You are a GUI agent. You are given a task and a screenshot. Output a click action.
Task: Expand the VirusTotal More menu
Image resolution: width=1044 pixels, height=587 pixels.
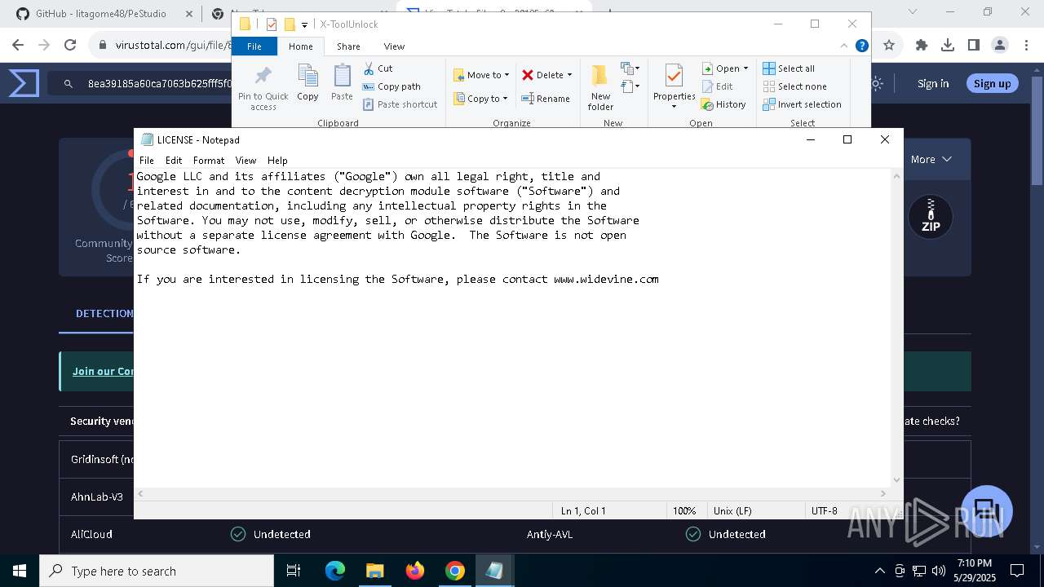[x=931, y=159]
